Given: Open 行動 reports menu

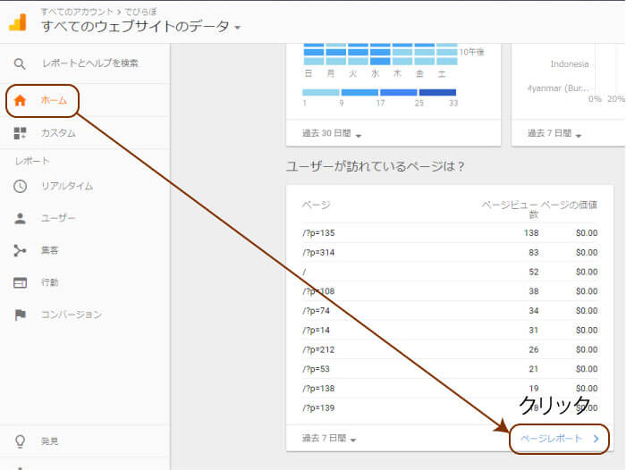Looking at the screenshot, I should 49,282.
